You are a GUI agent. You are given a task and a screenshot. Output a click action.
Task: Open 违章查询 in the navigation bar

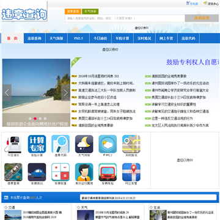click(34, 38)
